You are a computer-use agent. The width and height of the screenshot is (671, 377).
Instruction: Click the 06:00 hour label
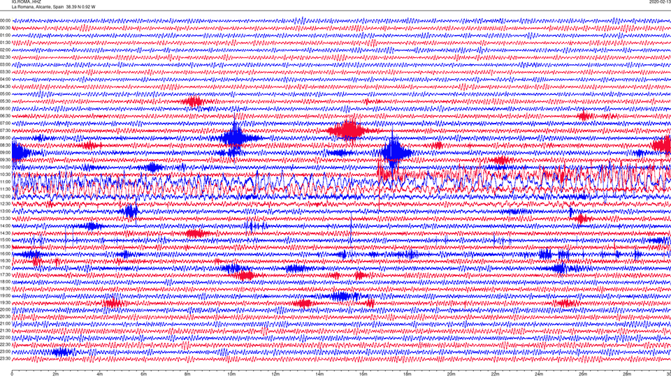pos(5,109)
